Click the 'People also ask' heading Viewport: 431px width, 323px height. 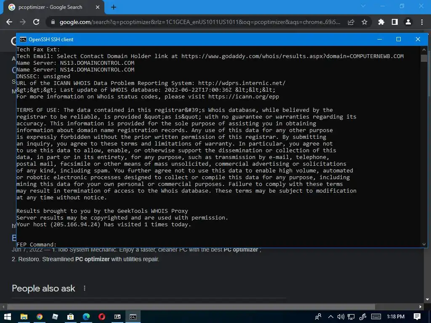click(43, 289)
